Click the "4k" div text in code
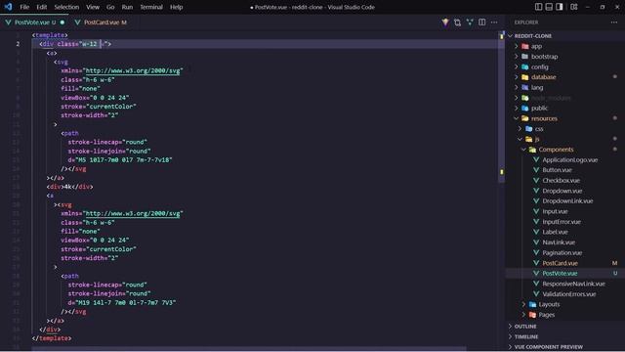Screen dimensions: 625x352 68,187
